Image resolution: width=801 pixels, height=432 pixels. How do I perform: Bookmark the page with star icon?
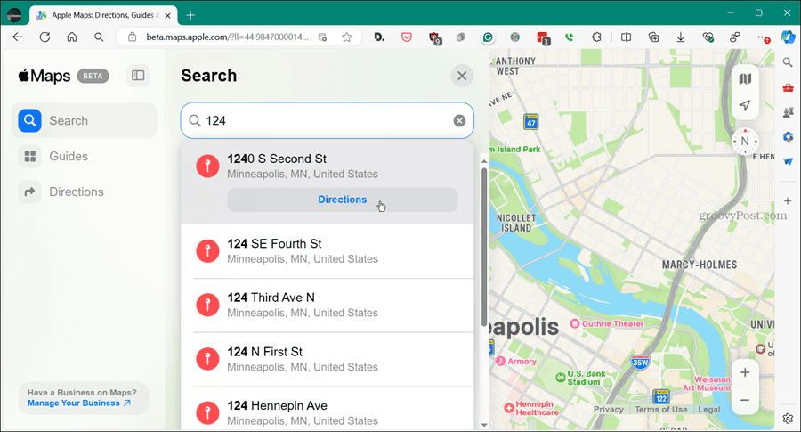click(347, 37)
